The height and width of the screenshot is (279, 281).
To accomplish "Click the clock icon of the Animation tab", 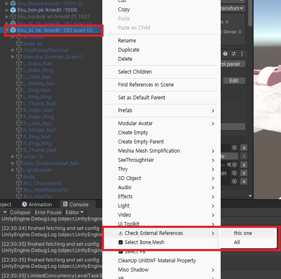I will pyautogui.click(x=25, y=204).
